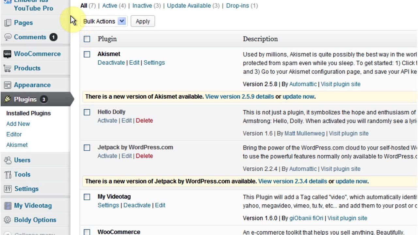Open the Pages menu
The width and height of the screenshot is (418, 235).
[x=23, y=23]
